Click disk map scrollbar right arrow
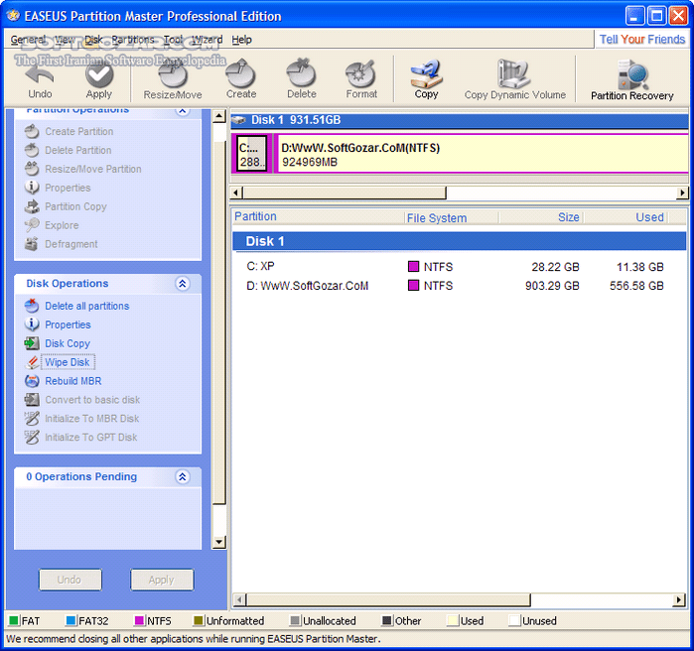694x651 pixels. click(682, 193)
